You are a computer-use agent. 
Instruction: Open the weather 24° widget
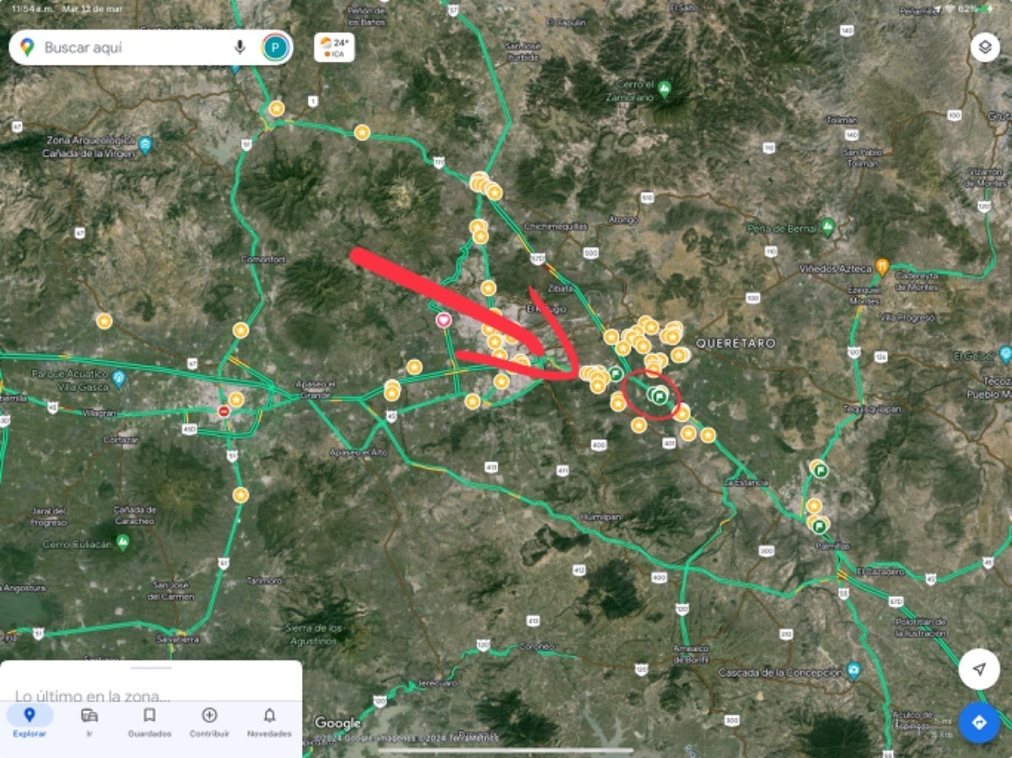point(334,47)
